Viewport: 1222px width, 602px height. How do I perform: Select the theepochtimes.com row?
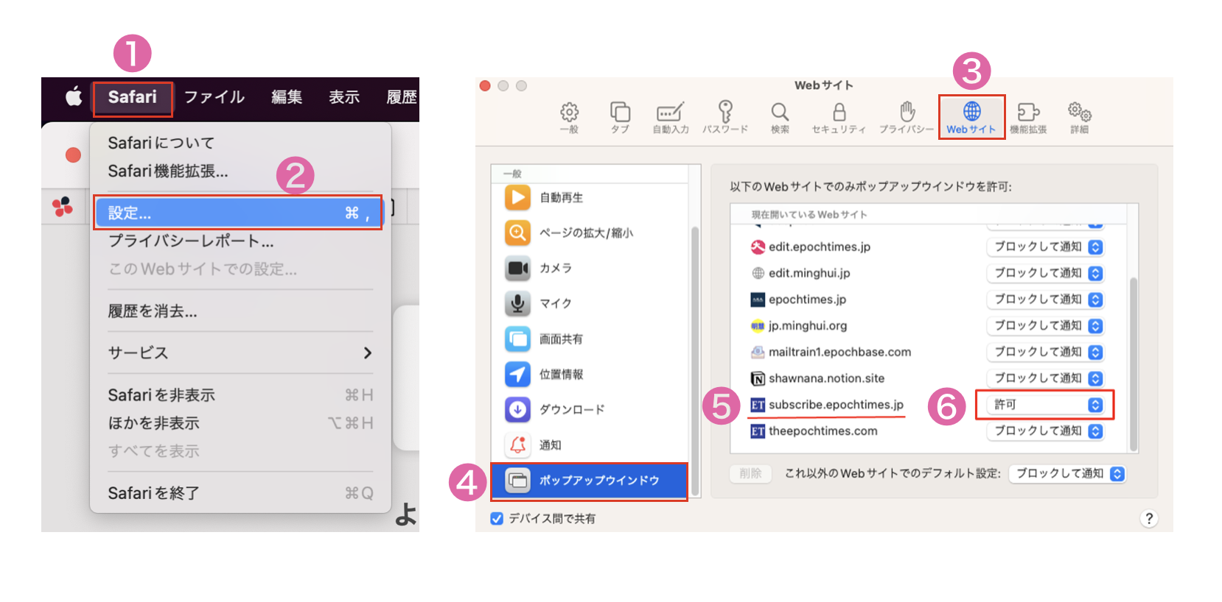(x=929, y=431)
